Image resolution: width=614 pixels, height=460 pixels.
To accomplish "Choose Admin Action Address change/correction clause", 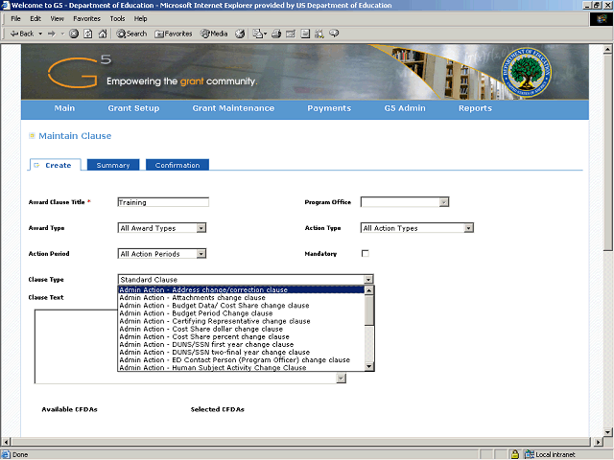I will pos(241,289).
